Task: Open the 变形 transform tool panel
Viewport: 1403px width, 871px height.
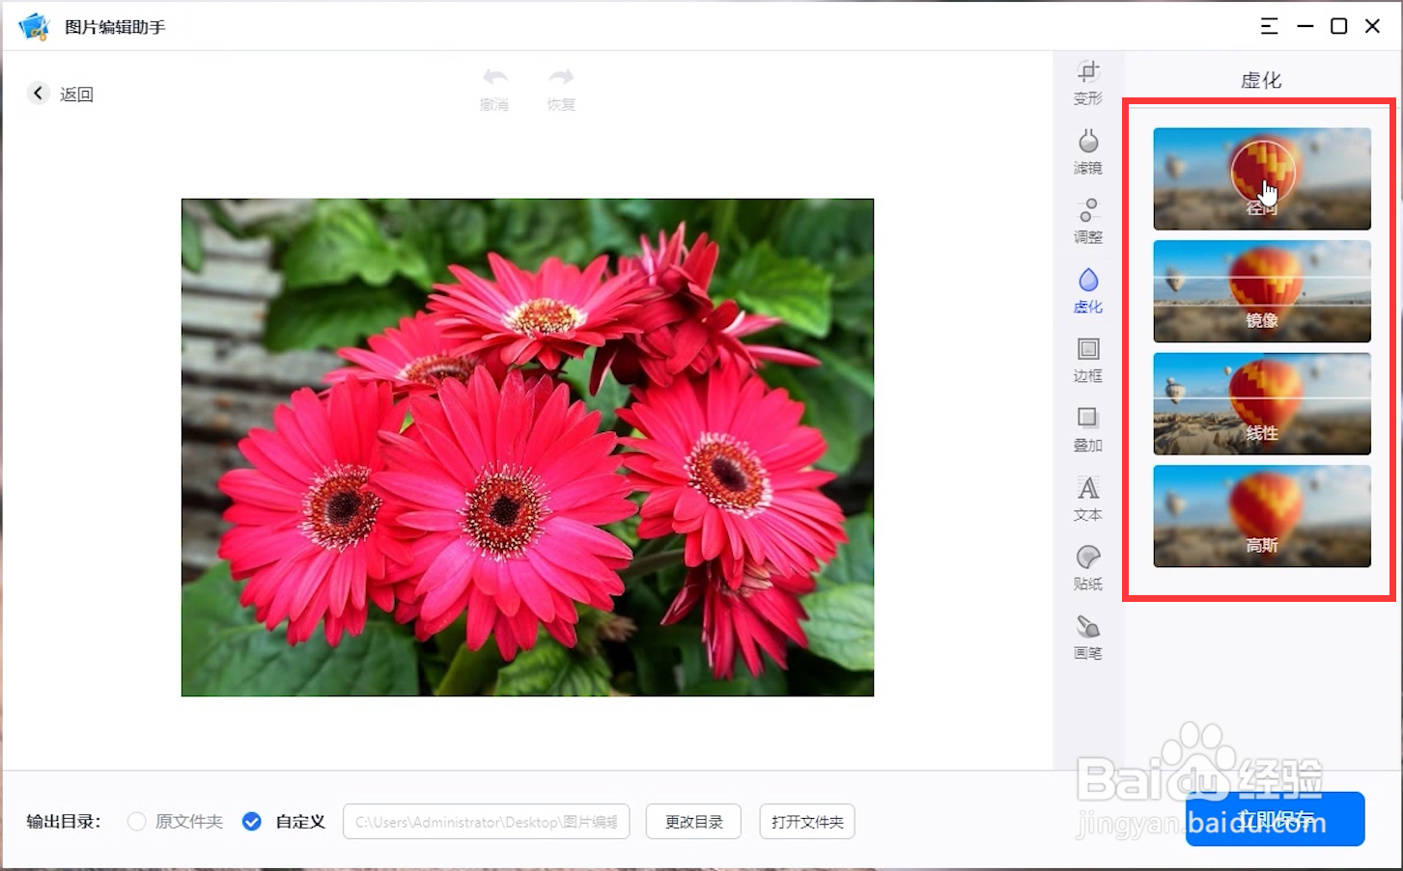Action: tap(1087, 82)
